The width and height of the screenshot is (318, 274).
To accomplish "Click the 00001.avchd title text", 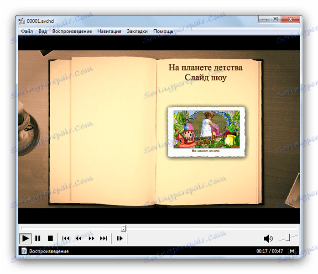I will coord(40,21).
